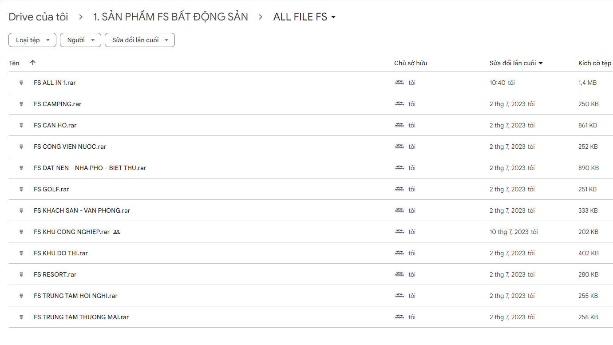Open the Loại tệp filter dropdown
The height and width of the screenshot is (345, 613).
(x=32, y=40)
